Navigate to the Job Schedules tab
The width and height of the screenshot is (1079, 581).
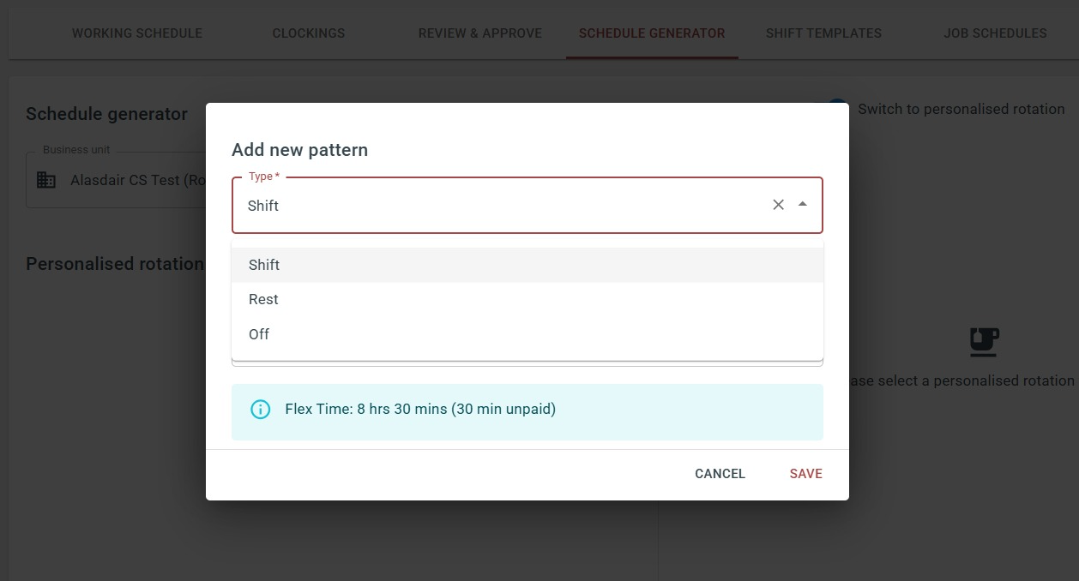click(995, 33)
